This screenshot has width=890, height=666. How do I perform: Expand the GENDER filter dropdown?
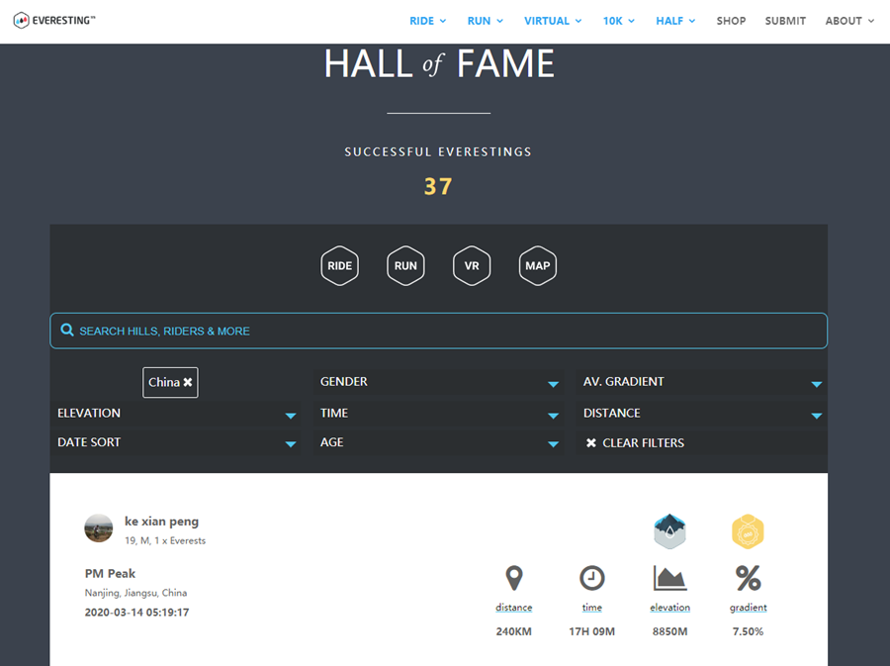point(438,382)
